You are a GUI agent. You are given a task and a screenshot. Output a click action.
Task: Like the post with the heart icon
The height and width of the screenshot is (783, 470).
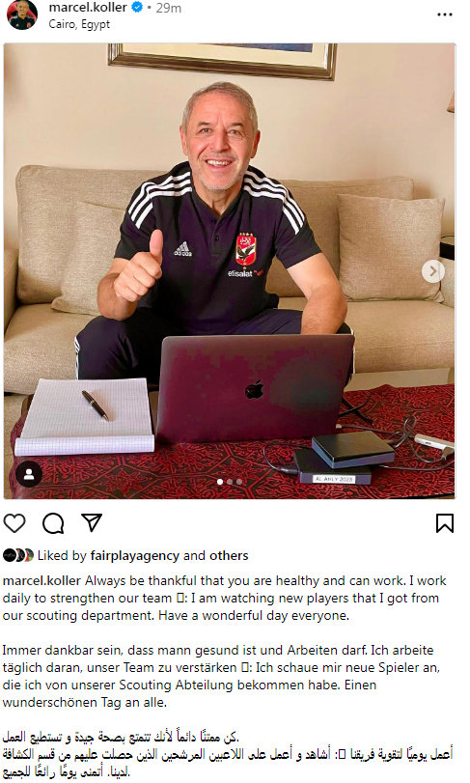pyautogui.click(x=14, y=523)
